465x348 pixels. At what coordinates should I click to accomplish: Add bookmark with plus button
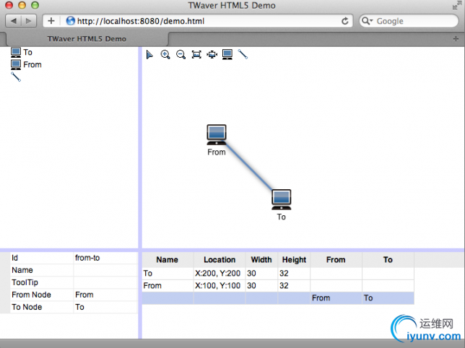point(51,21)
